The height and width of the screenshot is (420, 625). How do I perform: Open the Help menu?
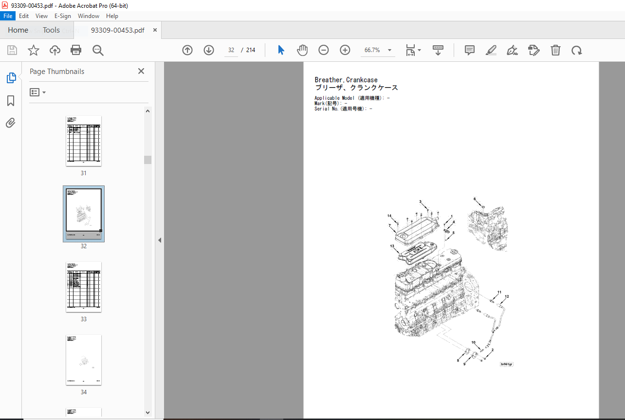click(x=112, y=16)
